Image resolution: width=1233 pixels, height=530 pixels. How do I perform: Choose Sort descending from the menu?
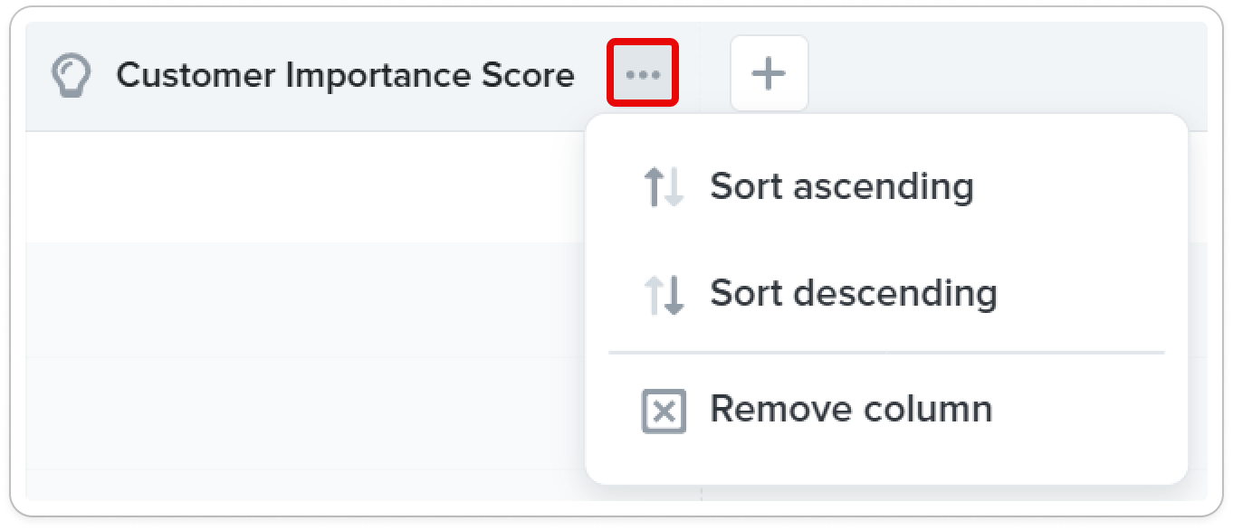(886, 295)
